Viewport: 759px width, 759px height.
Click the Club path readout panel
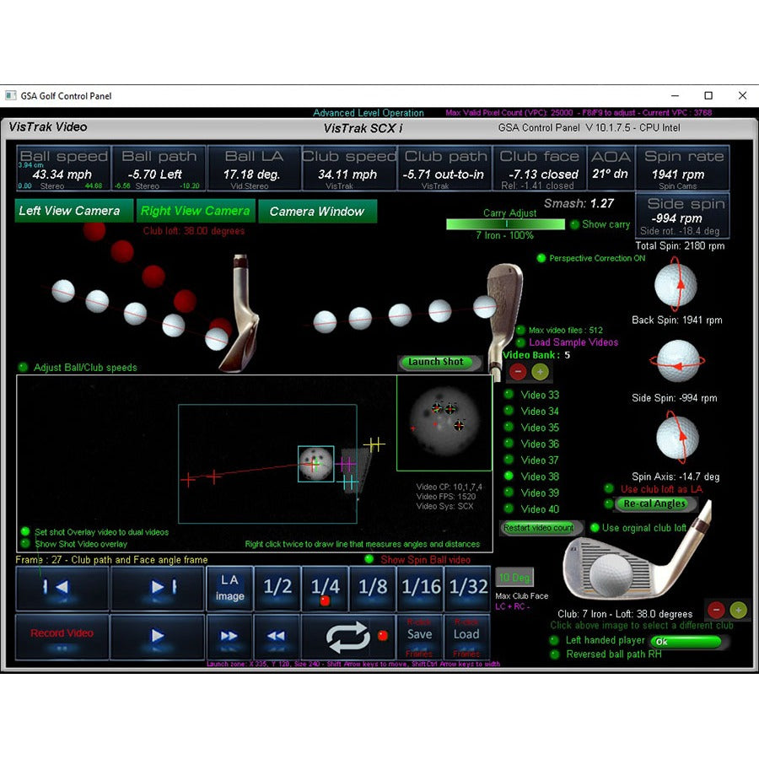pyautogui.click(x=444, y=168)
